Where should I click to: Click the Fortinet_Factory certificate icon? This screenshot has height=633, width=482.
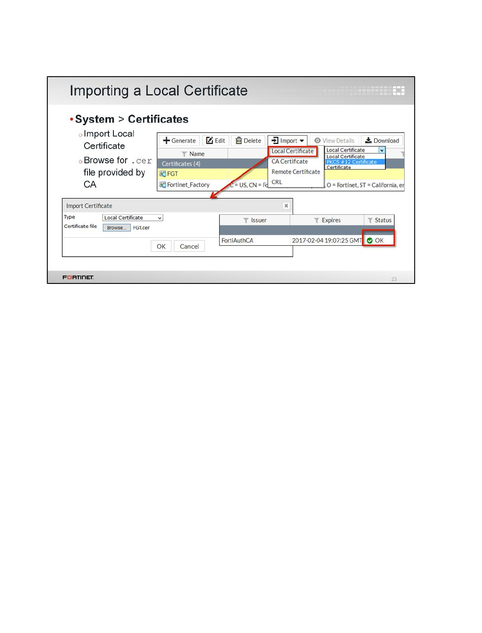pos(163,185)
